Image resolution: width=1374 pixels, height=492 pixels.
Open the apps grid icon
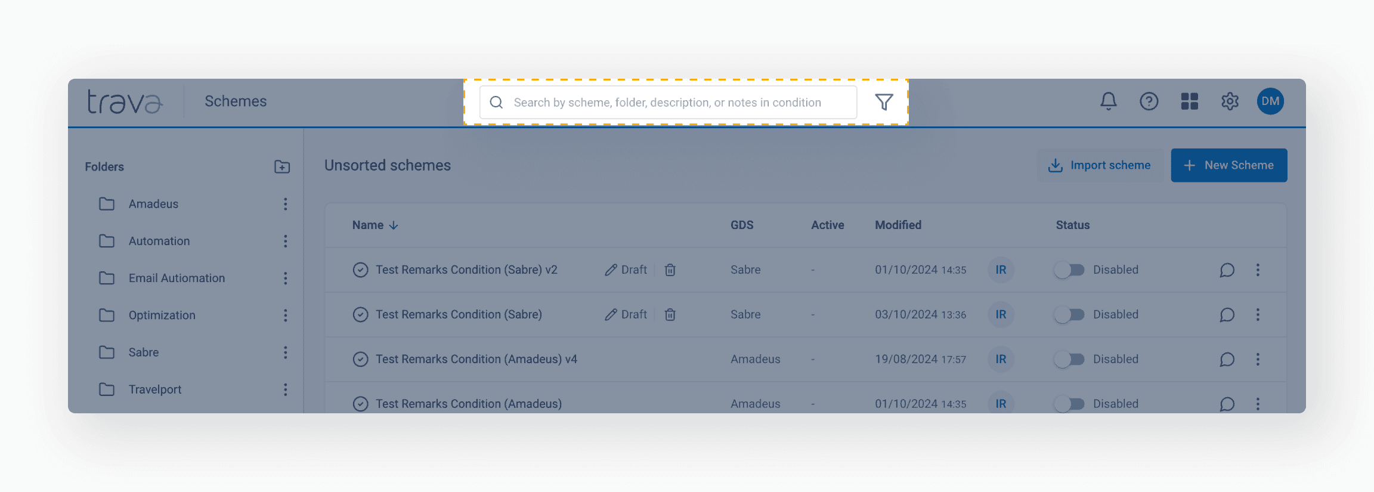[1189, 101]
